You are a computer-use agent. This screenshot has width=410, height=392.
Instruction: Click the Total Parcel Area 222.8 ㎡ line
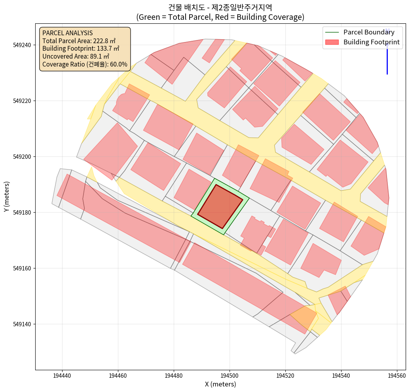79,41
